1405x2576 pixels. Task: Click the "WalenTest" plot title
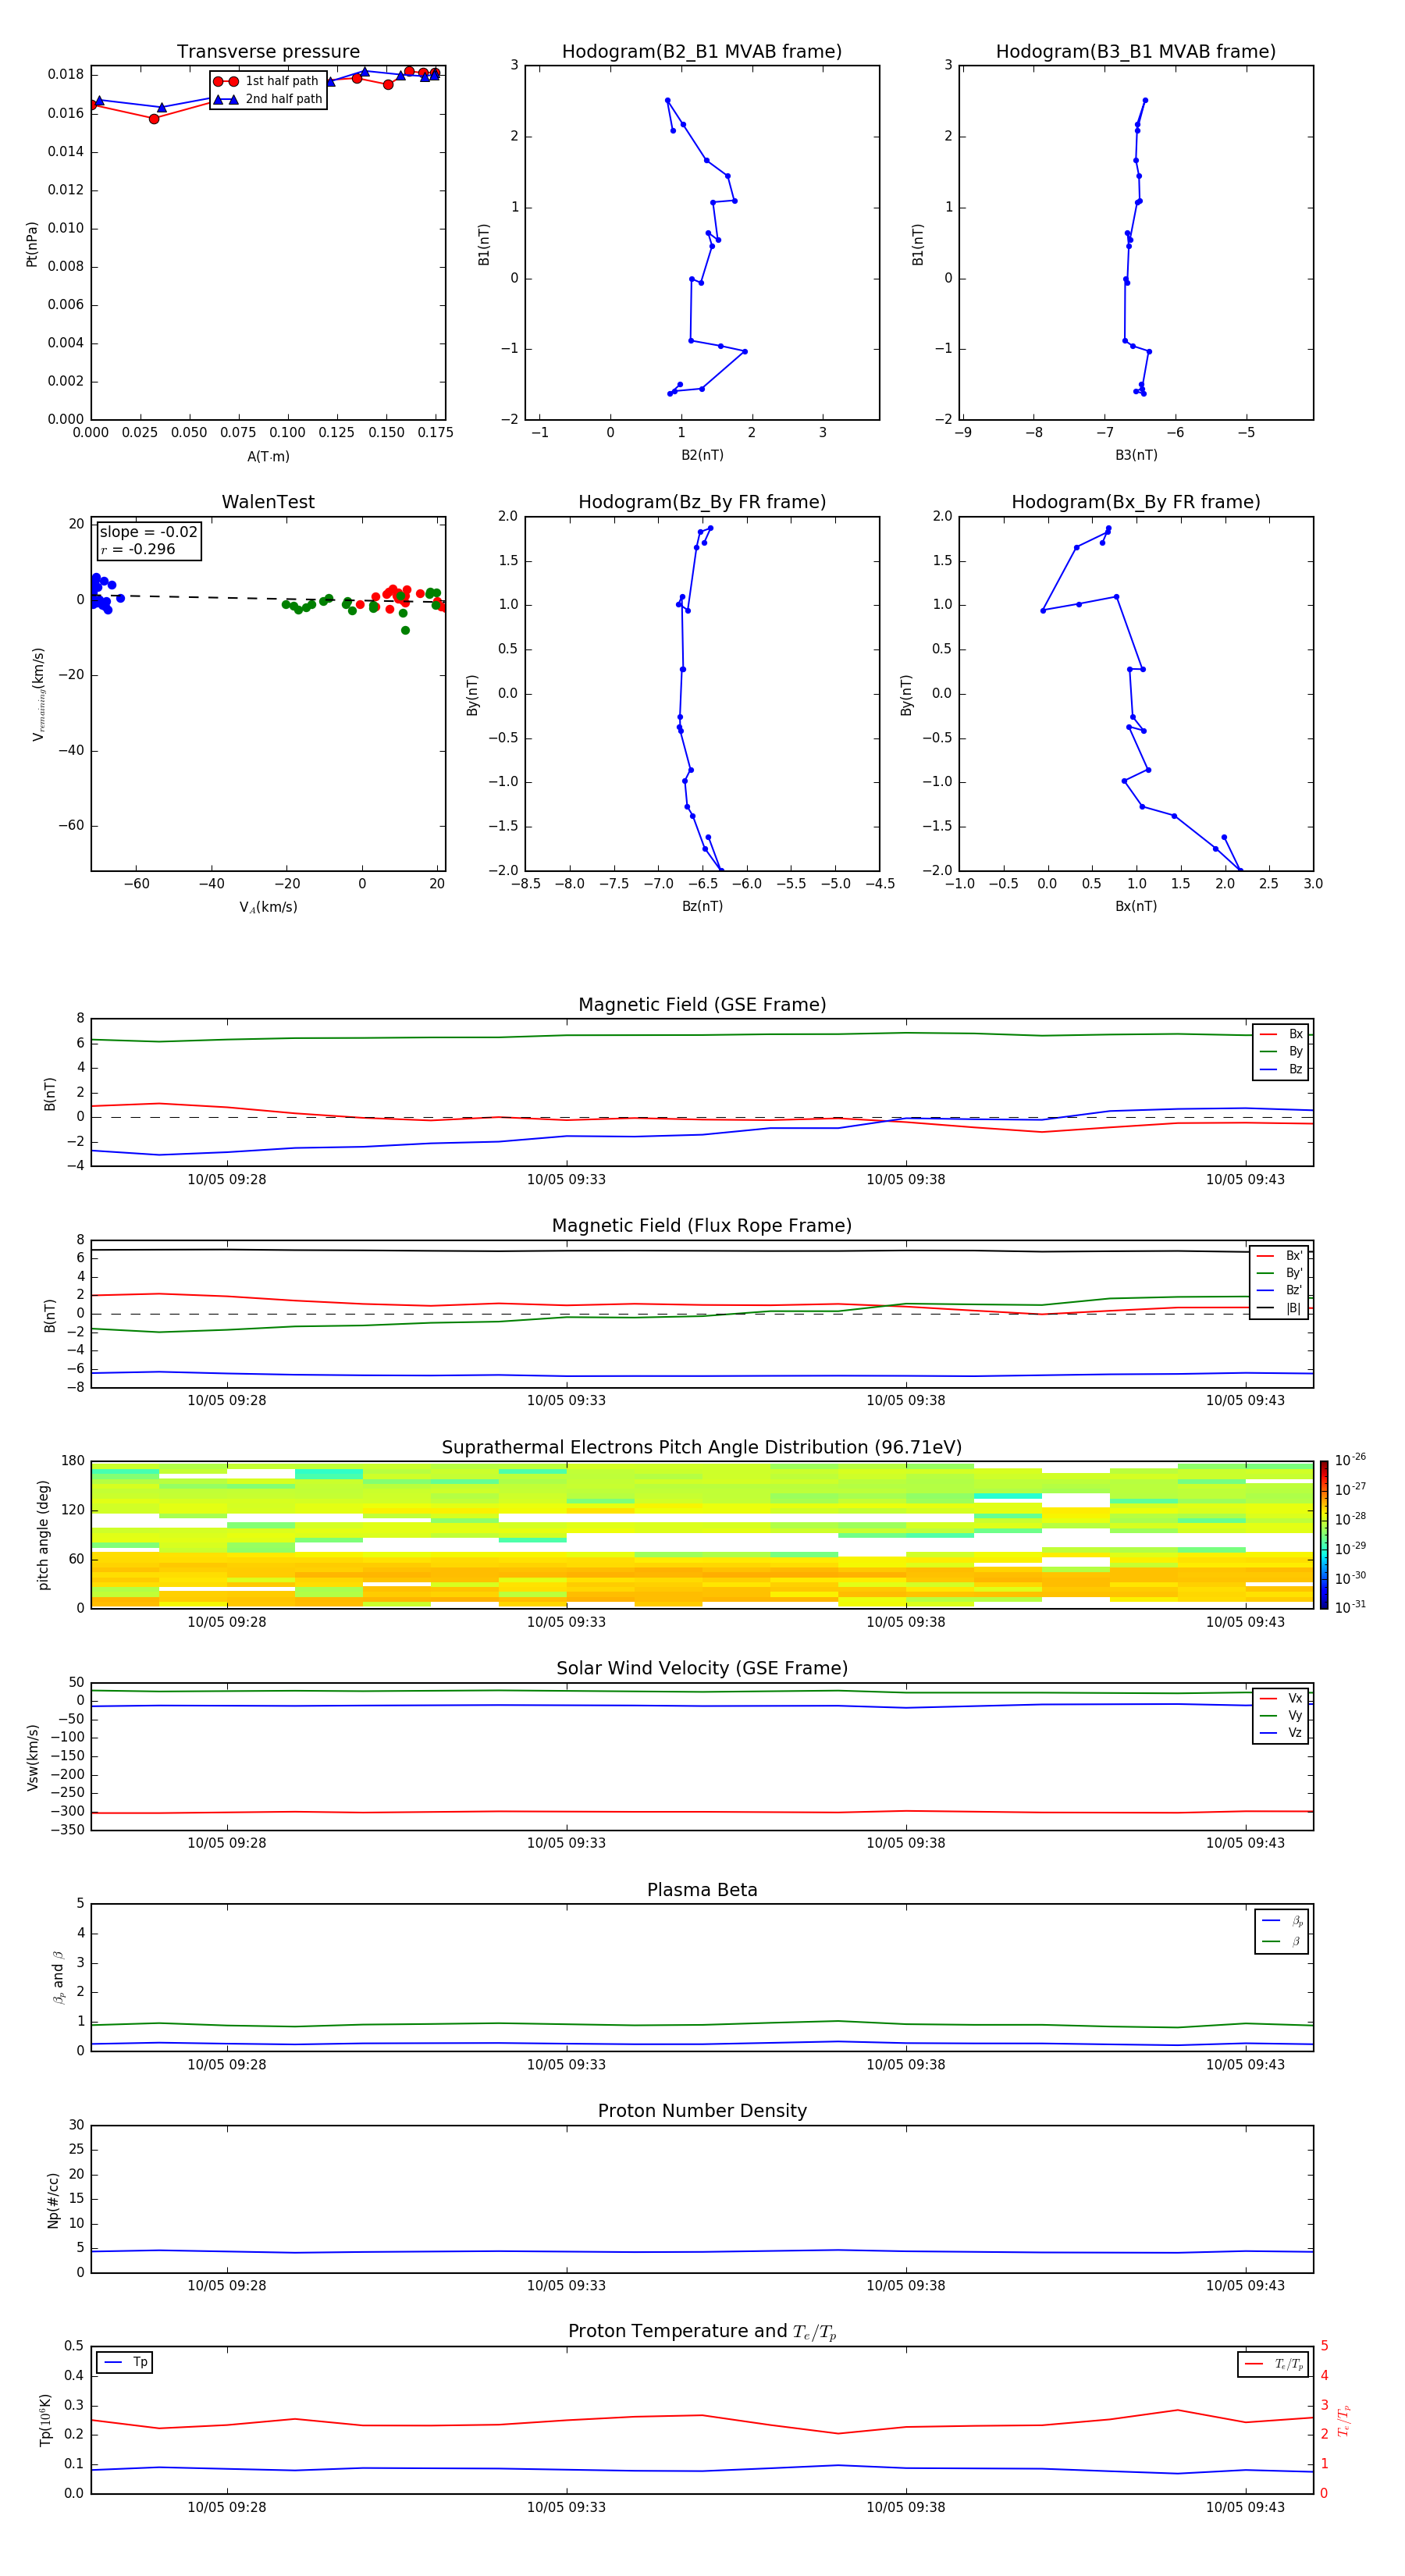pos(268,502)
